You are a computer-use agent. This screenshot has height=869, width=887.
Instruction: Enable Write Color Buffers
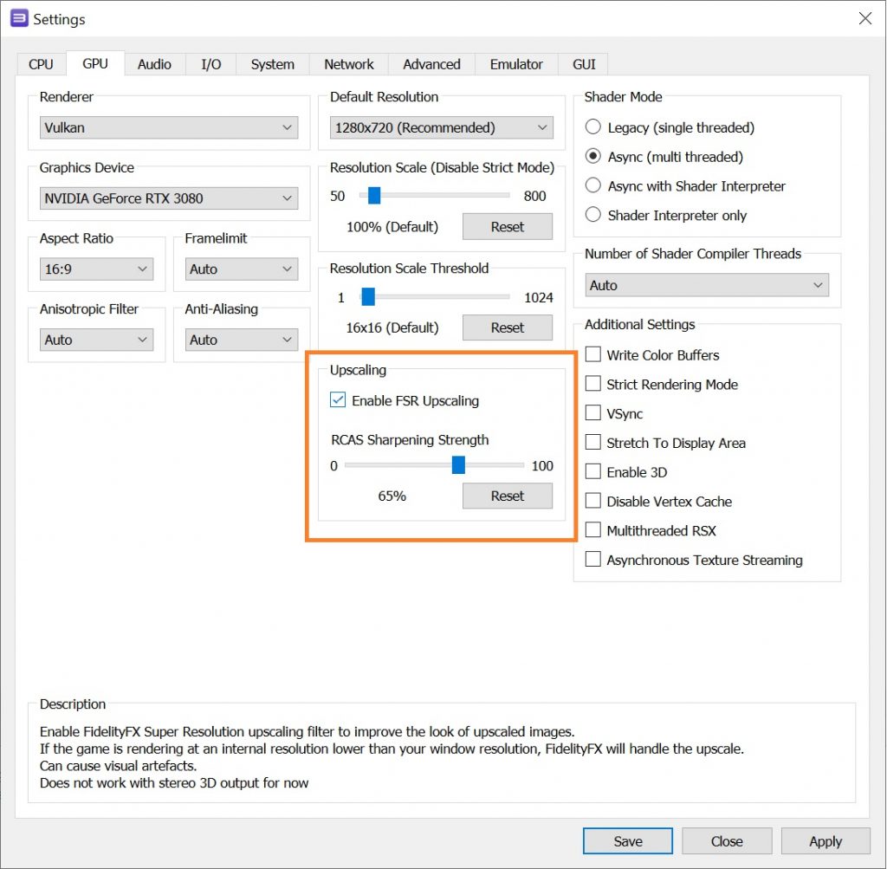point(592,354)
